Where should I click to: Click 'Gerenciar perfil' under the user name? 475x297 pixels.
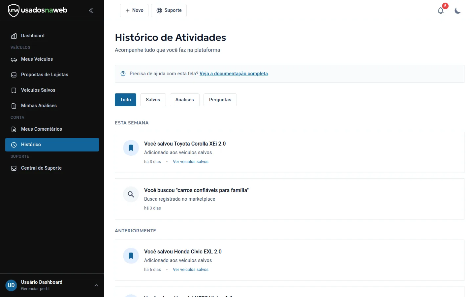tap(35, 289)
